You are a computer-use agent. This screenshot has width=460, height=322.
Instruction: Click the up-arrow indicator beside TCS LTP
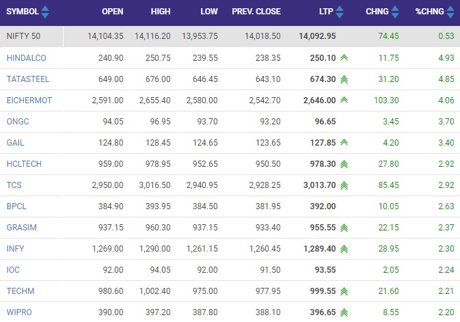[x=344, y=185]
